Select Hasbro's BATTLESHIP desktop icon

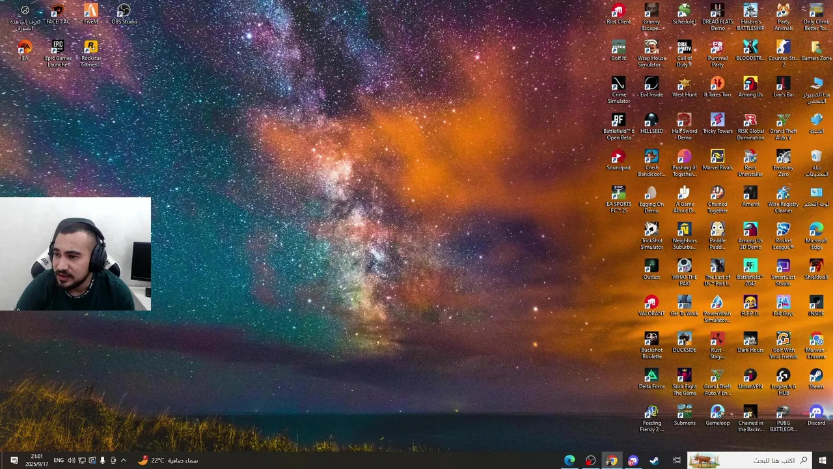750,17
